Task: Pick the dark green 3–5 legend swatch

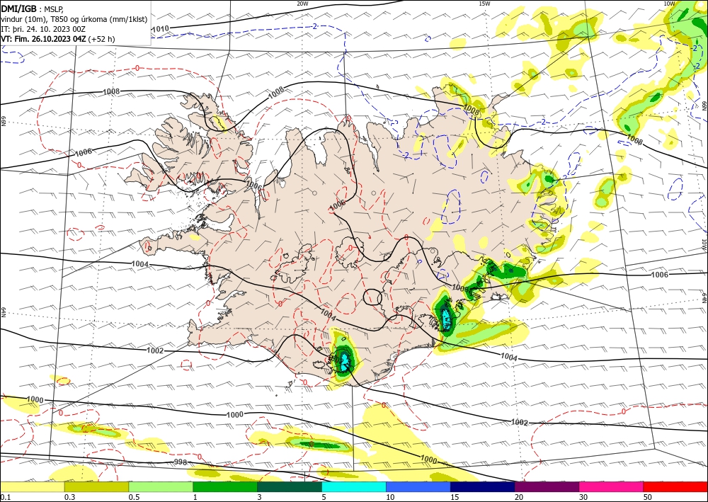Action: point(290,486)
